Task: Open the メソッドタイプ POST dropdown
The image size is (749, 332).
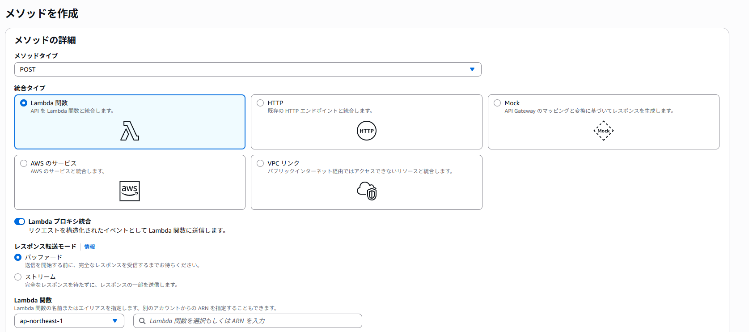Action: point(248,69)
